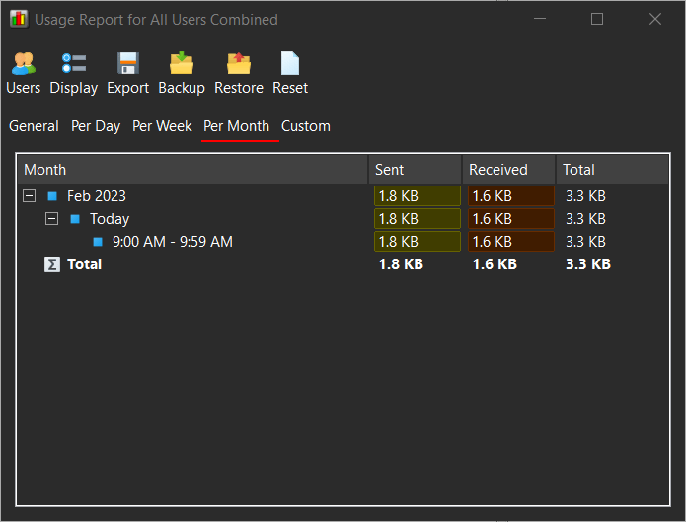Click the Export floppy disk icon
686x522 pixels.
(127, 64)
